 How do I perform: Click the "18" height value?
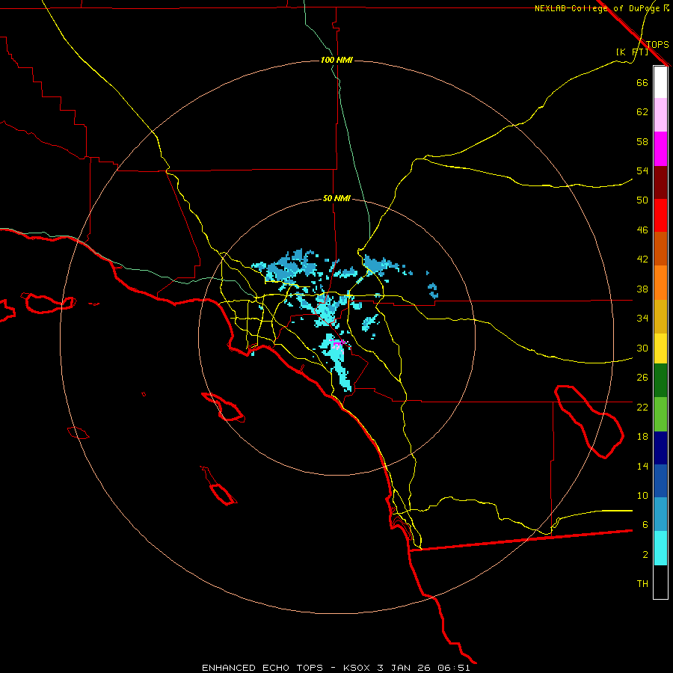(642, 437)
